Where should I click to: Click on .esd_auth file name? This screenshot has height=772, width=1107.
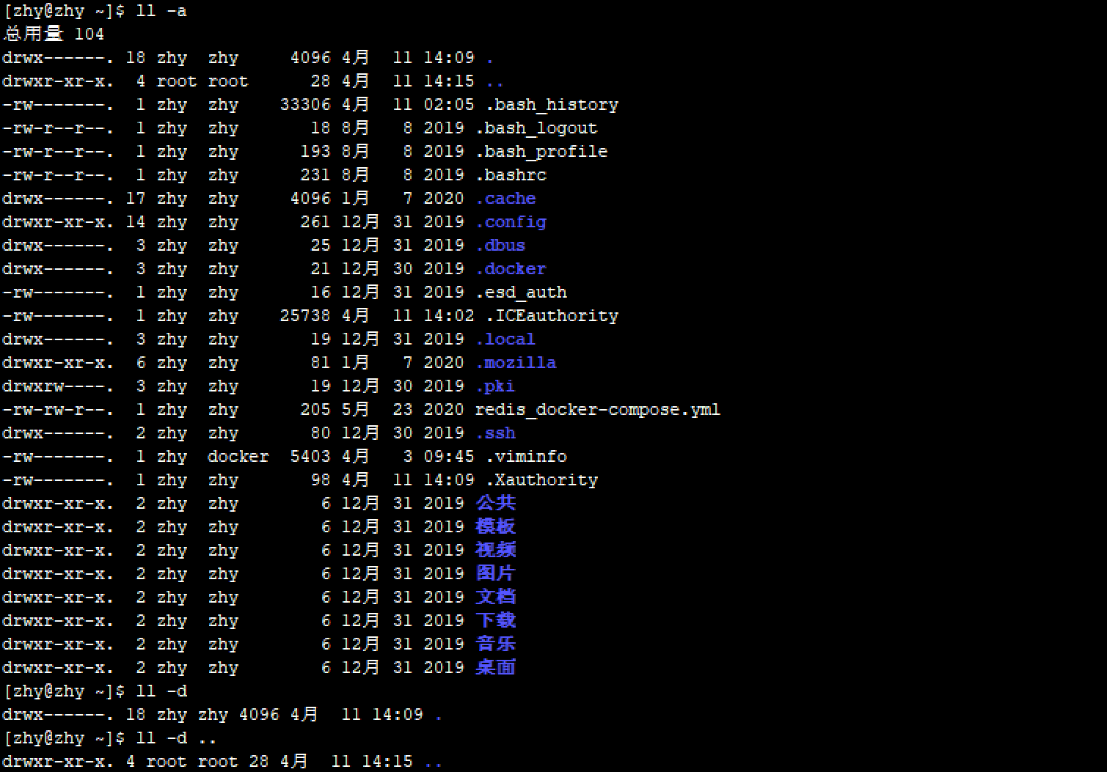click(x=522, y=293)
